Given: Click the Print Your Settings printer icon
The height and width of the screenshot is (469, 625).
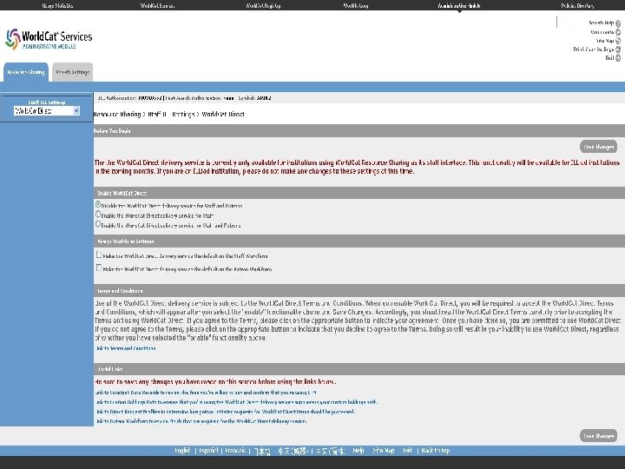Looking at the screenshot, I should tap(618, 50).
